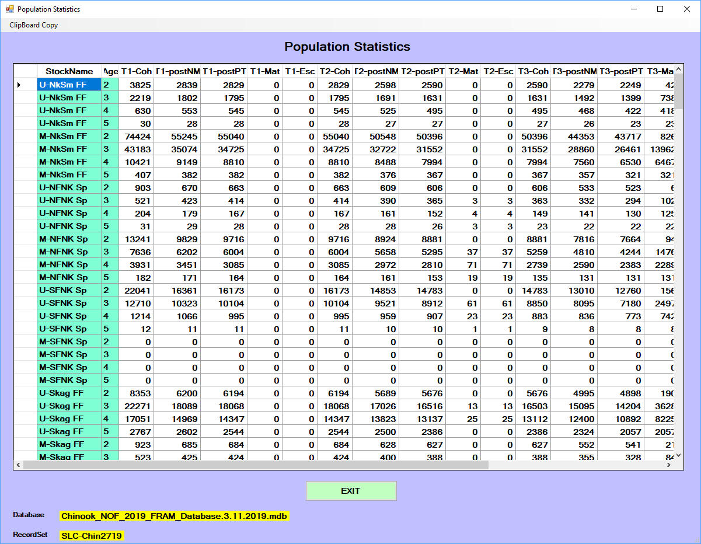Select the M-NkSm FF age 4 stock name

pyautogui.click(x=69, y=162)
